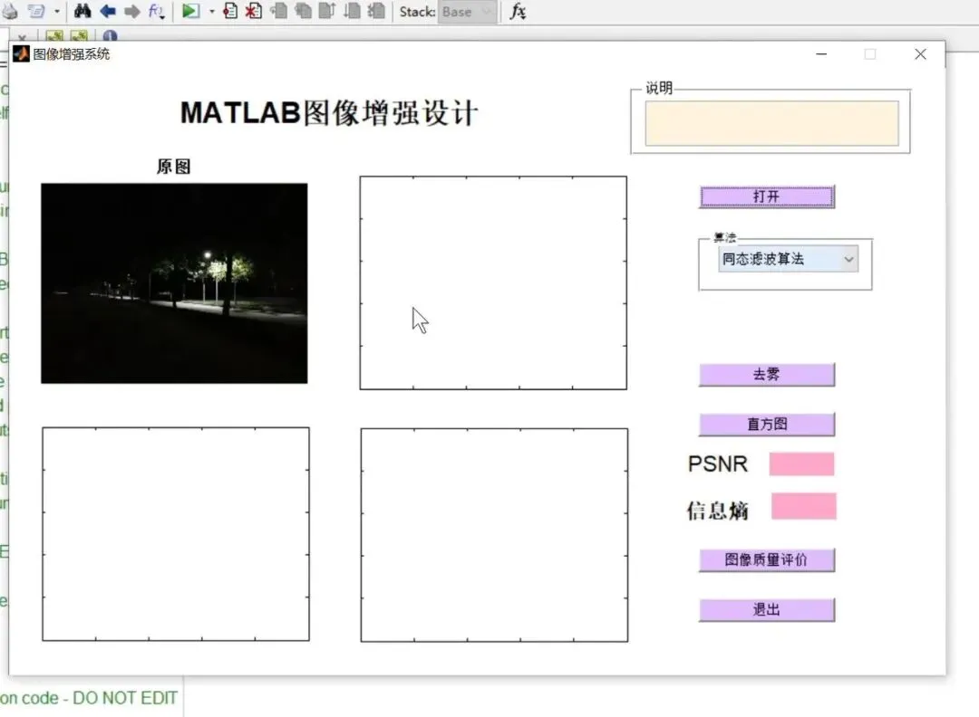Viewport: 979px width, 717px height.
Task: Click the 直方图 histogram button
Action: point(767,424)
